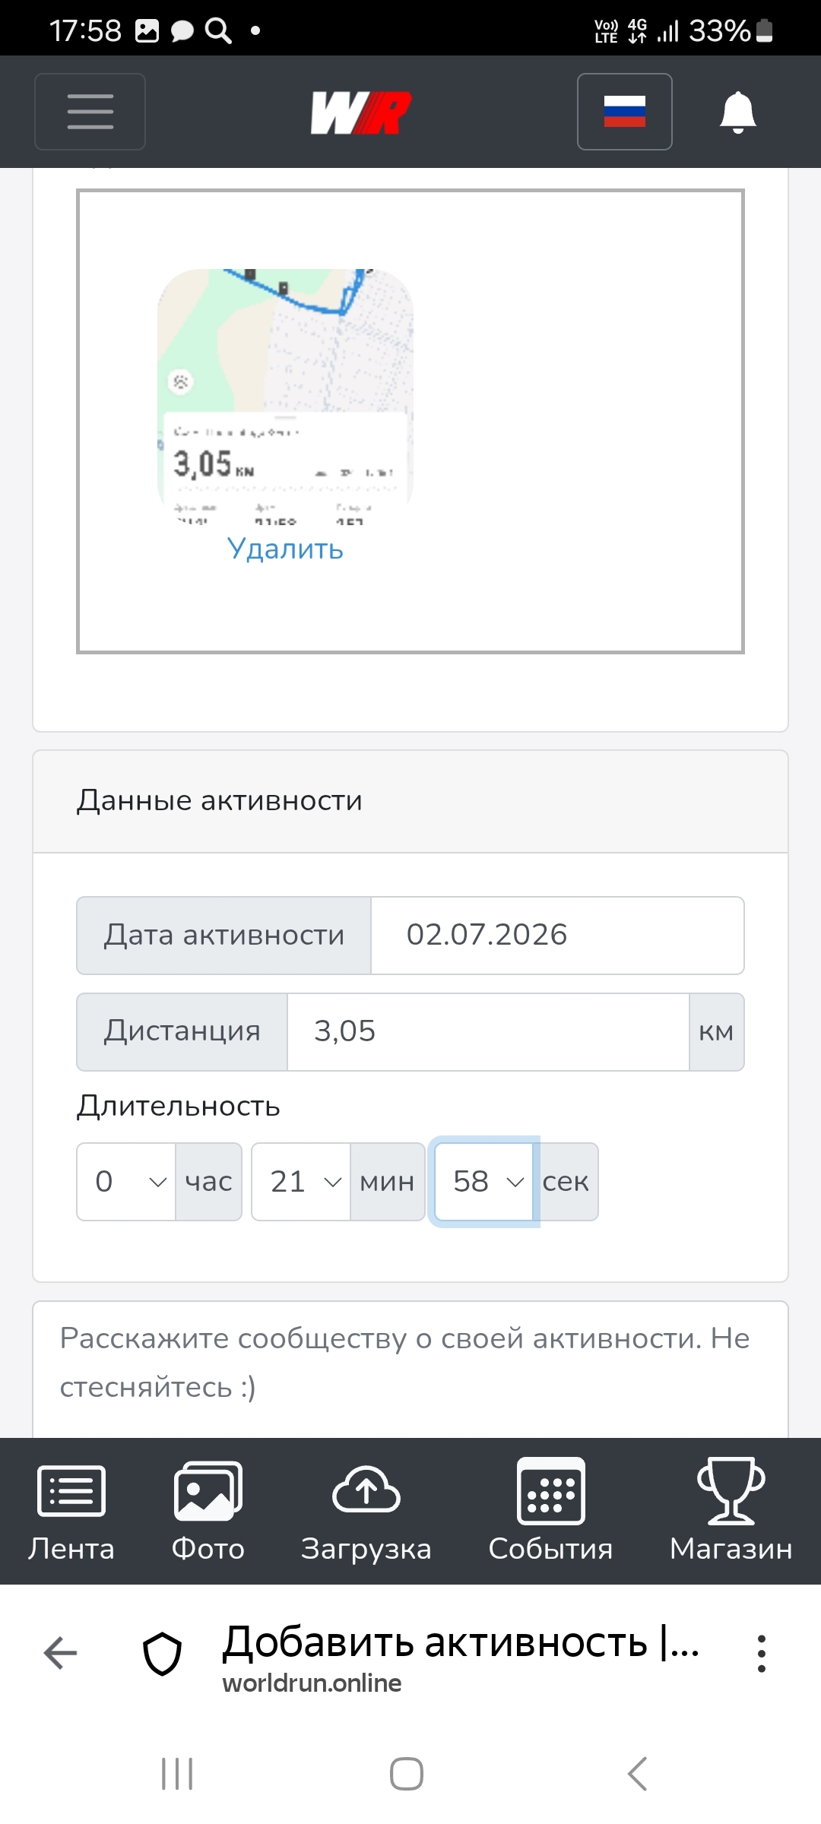Open the Загрузка upload tab

(x=366, y=1511)
